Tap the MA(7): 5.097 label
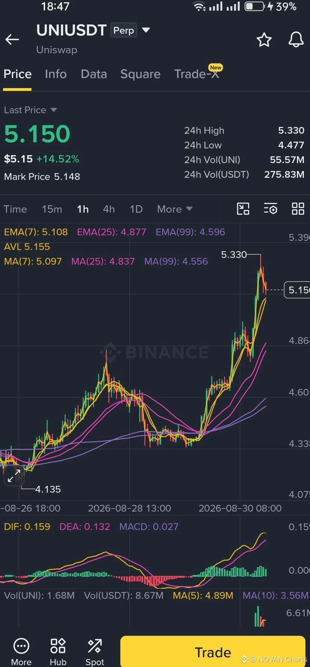Viewport: 310px width, 667px height. click(x=33, y=261)
